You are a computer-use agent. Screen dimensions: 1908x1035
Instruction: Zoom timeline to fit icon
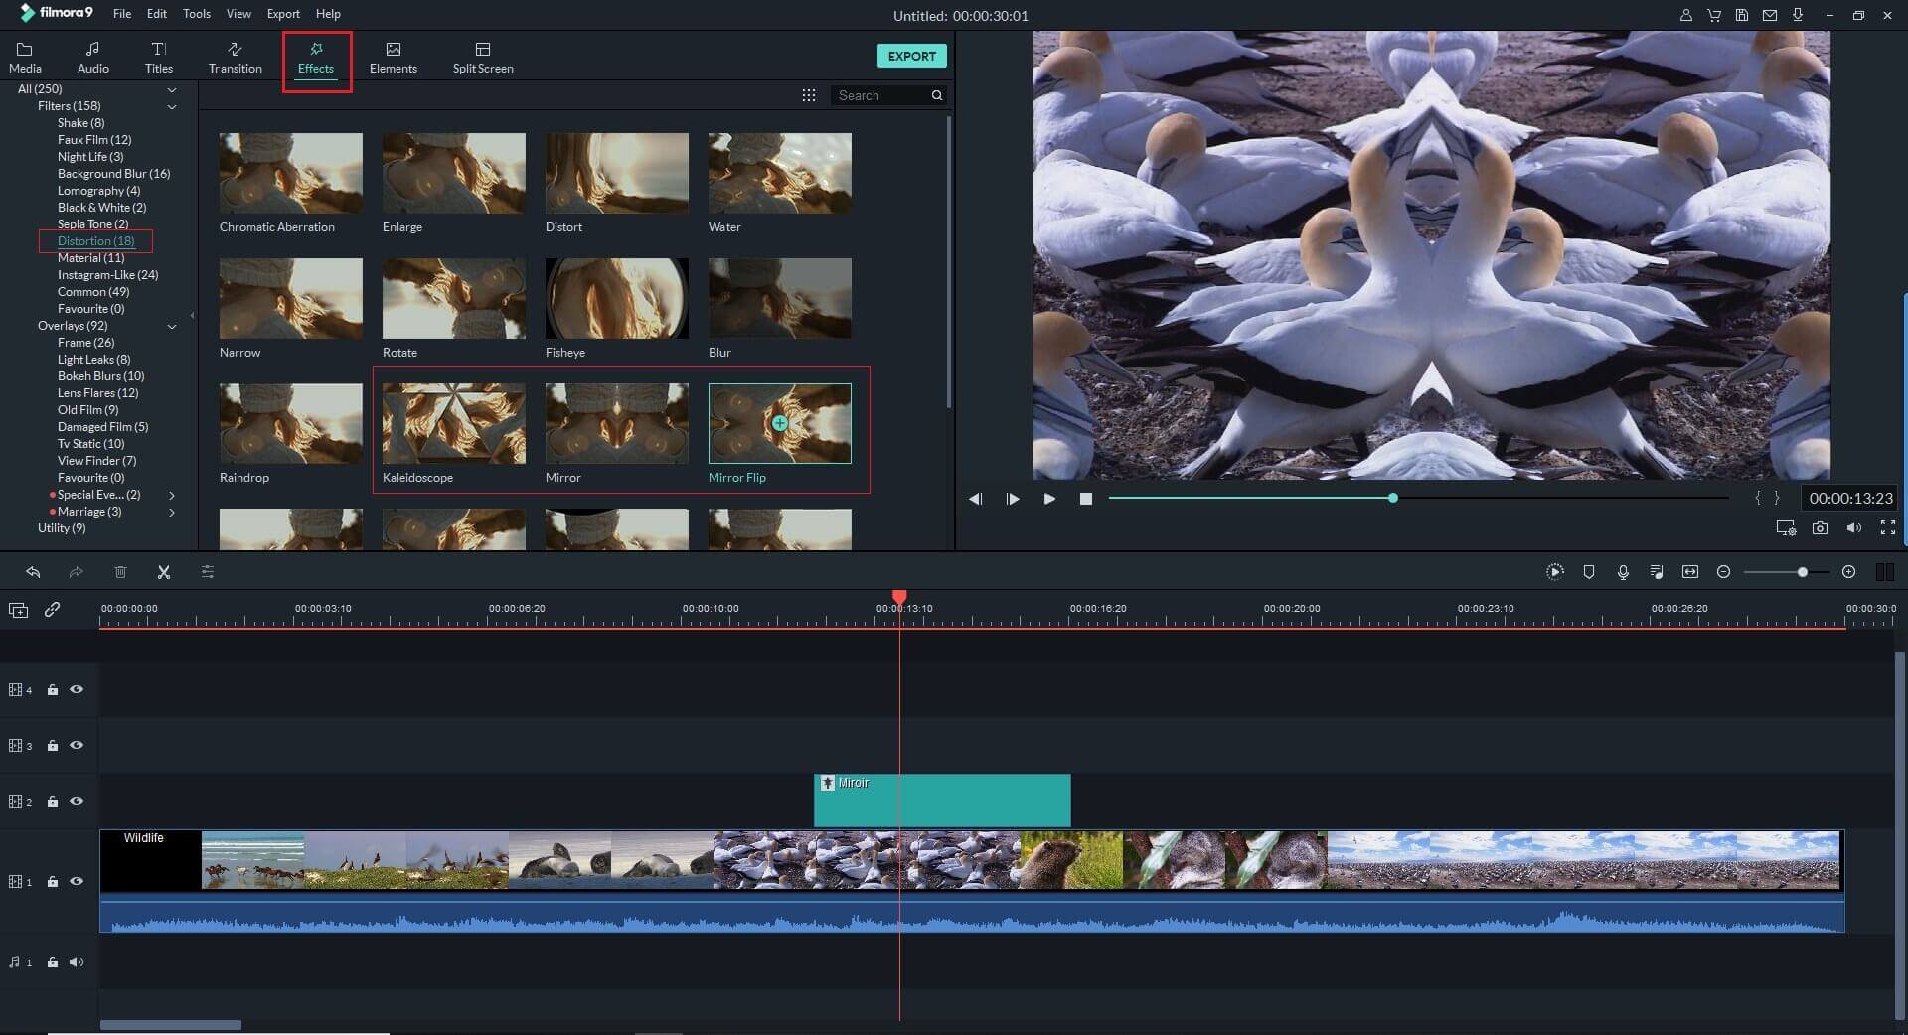coord(1690,572)
